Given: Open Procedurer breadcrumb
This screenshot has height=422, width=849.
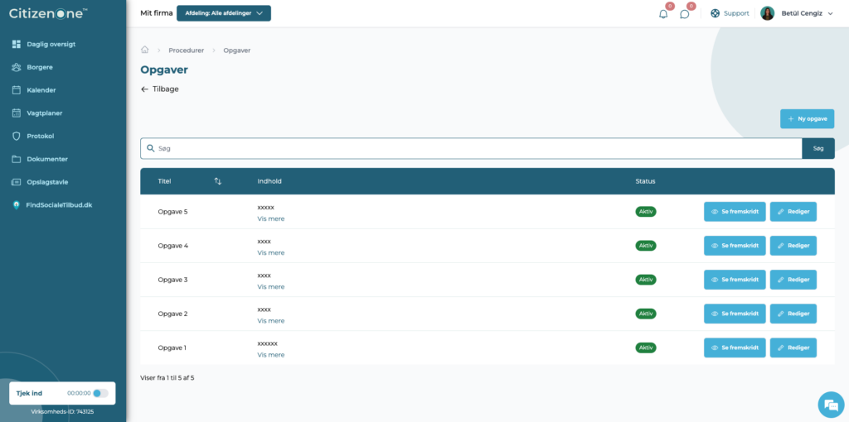Looking at the screenshot, I should pyautogui.click(x=187, y=50).
